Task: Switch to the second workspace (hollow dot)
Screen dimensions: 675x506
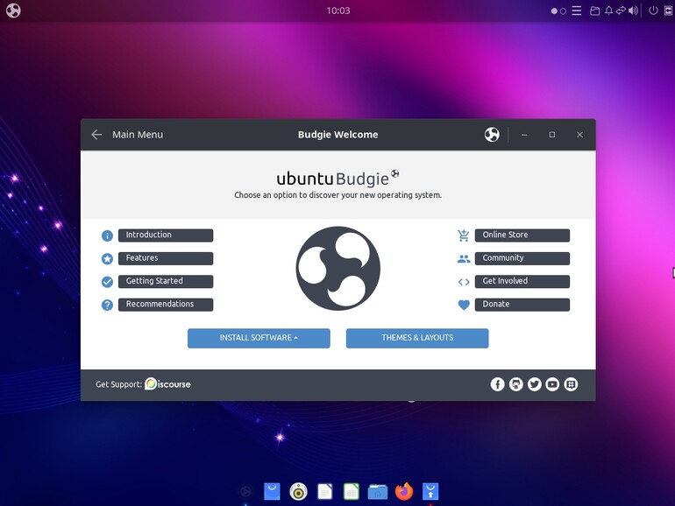Action: 563,11
